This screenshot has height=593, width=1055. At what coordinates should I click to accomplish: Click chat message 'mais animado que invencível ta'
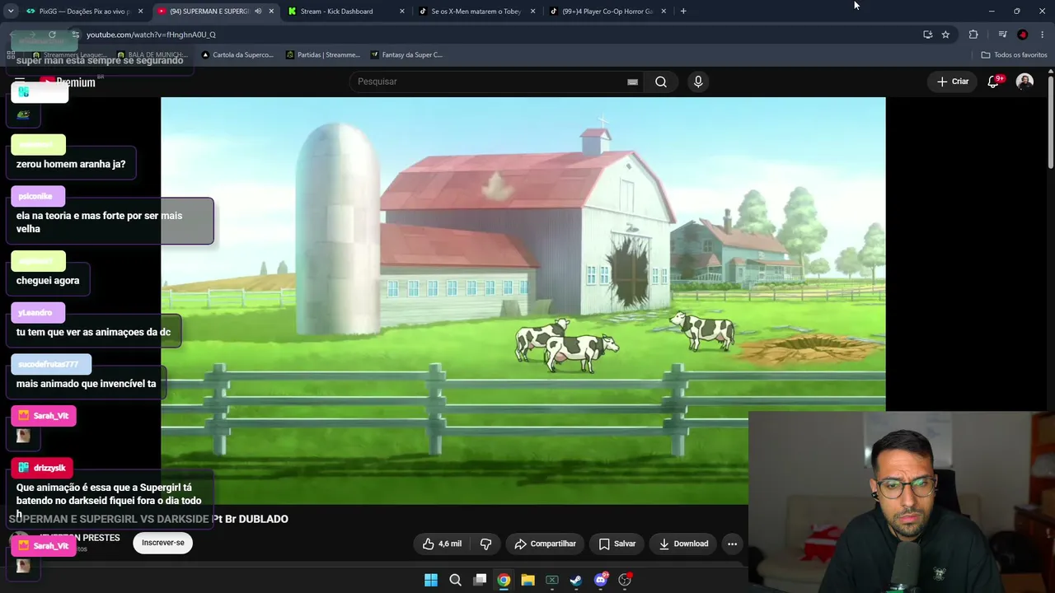click(86, 384)
